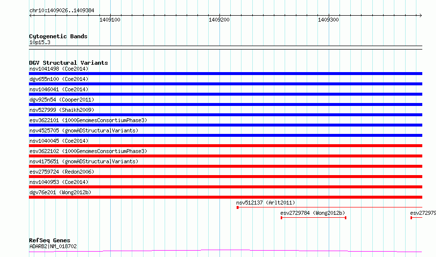Click the nsv512137 thin red variant line
Screen dimensions: 436x257
click(330, 207)
